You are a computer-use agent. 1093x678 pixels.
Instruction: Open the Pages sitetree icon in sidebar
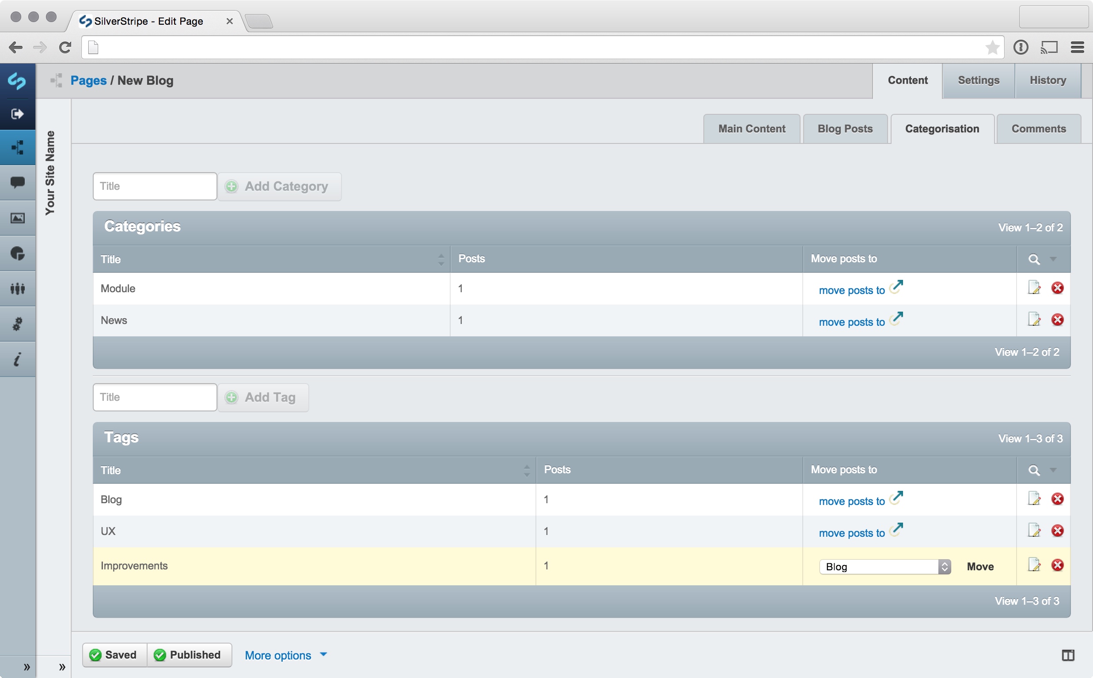tap(18, 147)
